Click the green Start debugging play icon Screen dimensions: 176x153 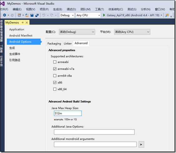pos(104,15)
